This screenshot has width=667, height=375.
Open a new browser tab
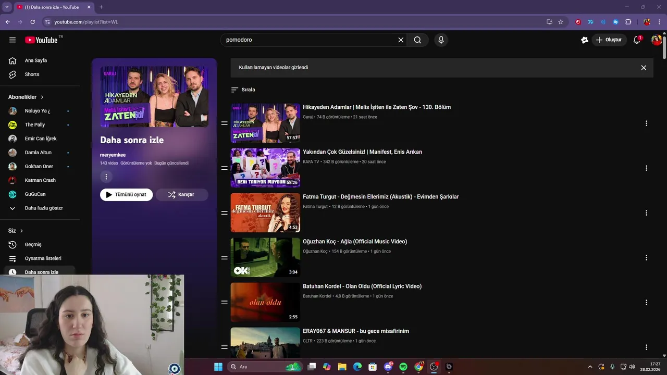point(101,7)
